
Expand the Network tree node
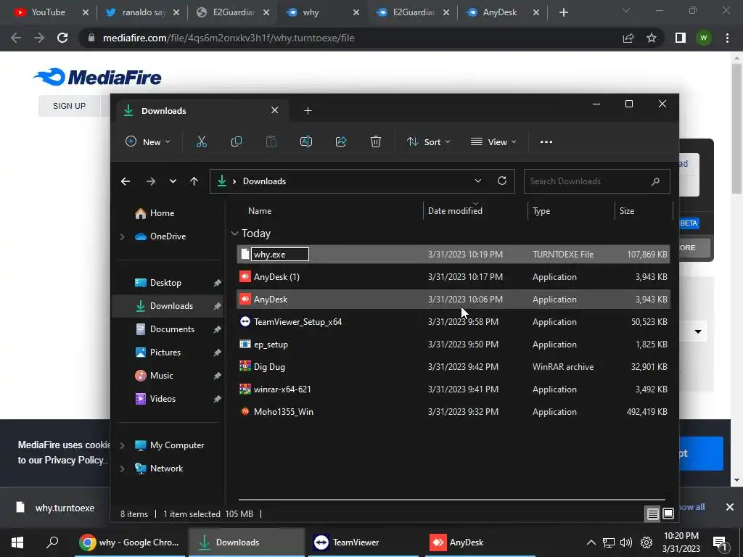coord(122,469)
